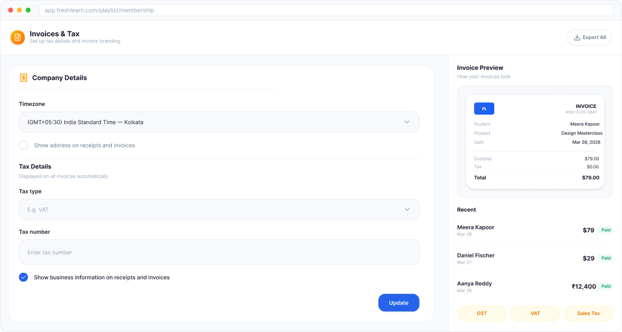622x332 pixels.
Task: Click the Paid badge for Daniel Fischer
Action: (606, 258)
